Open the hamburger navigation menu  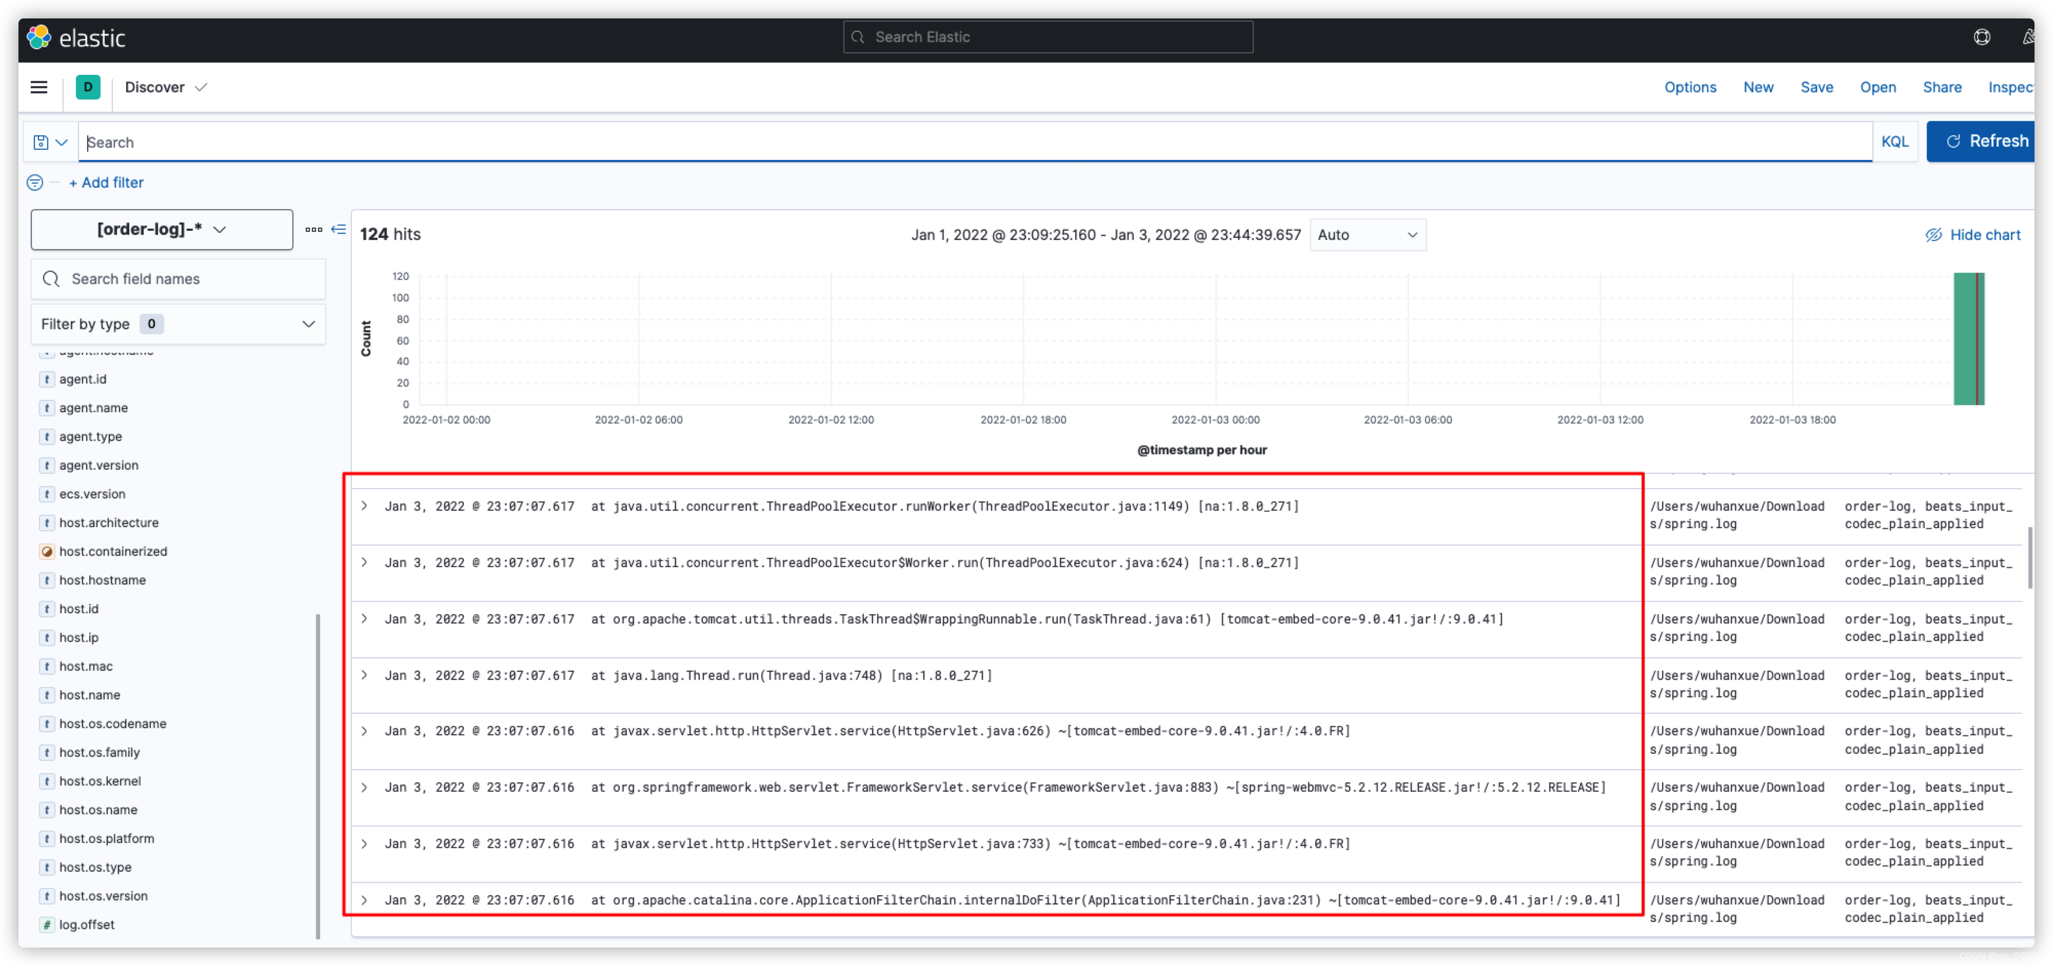[x=38, y=87]
